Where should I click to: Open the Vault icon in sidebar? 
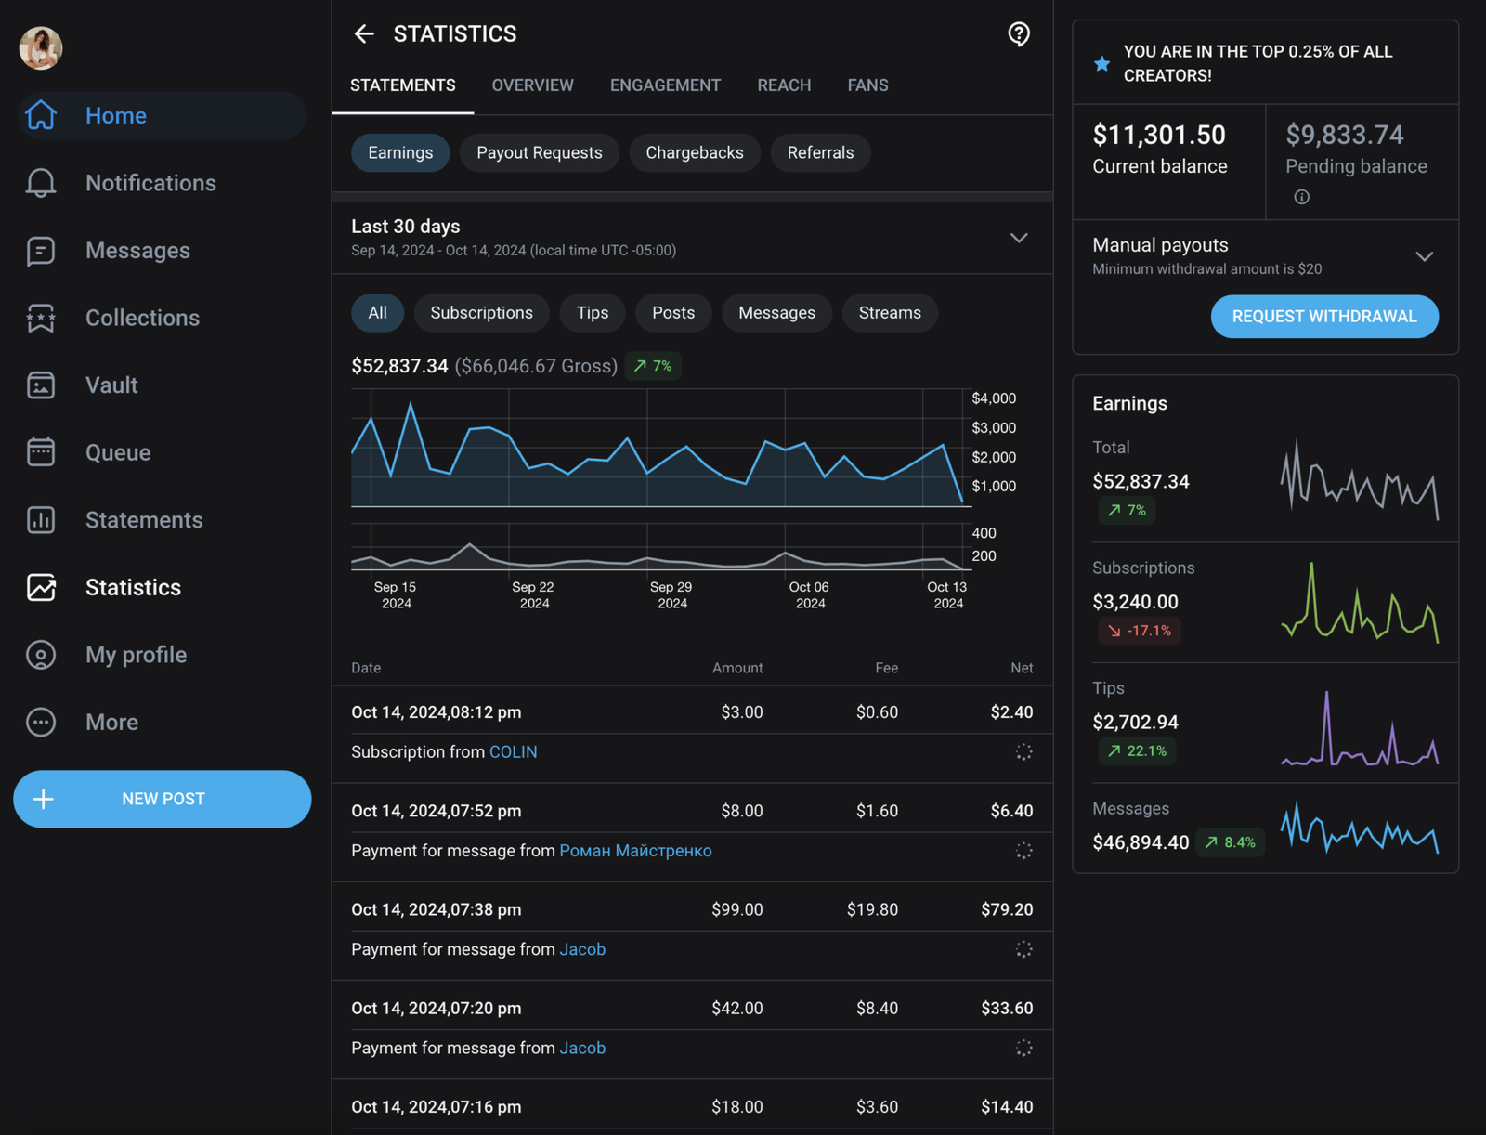tap(41, 385)
